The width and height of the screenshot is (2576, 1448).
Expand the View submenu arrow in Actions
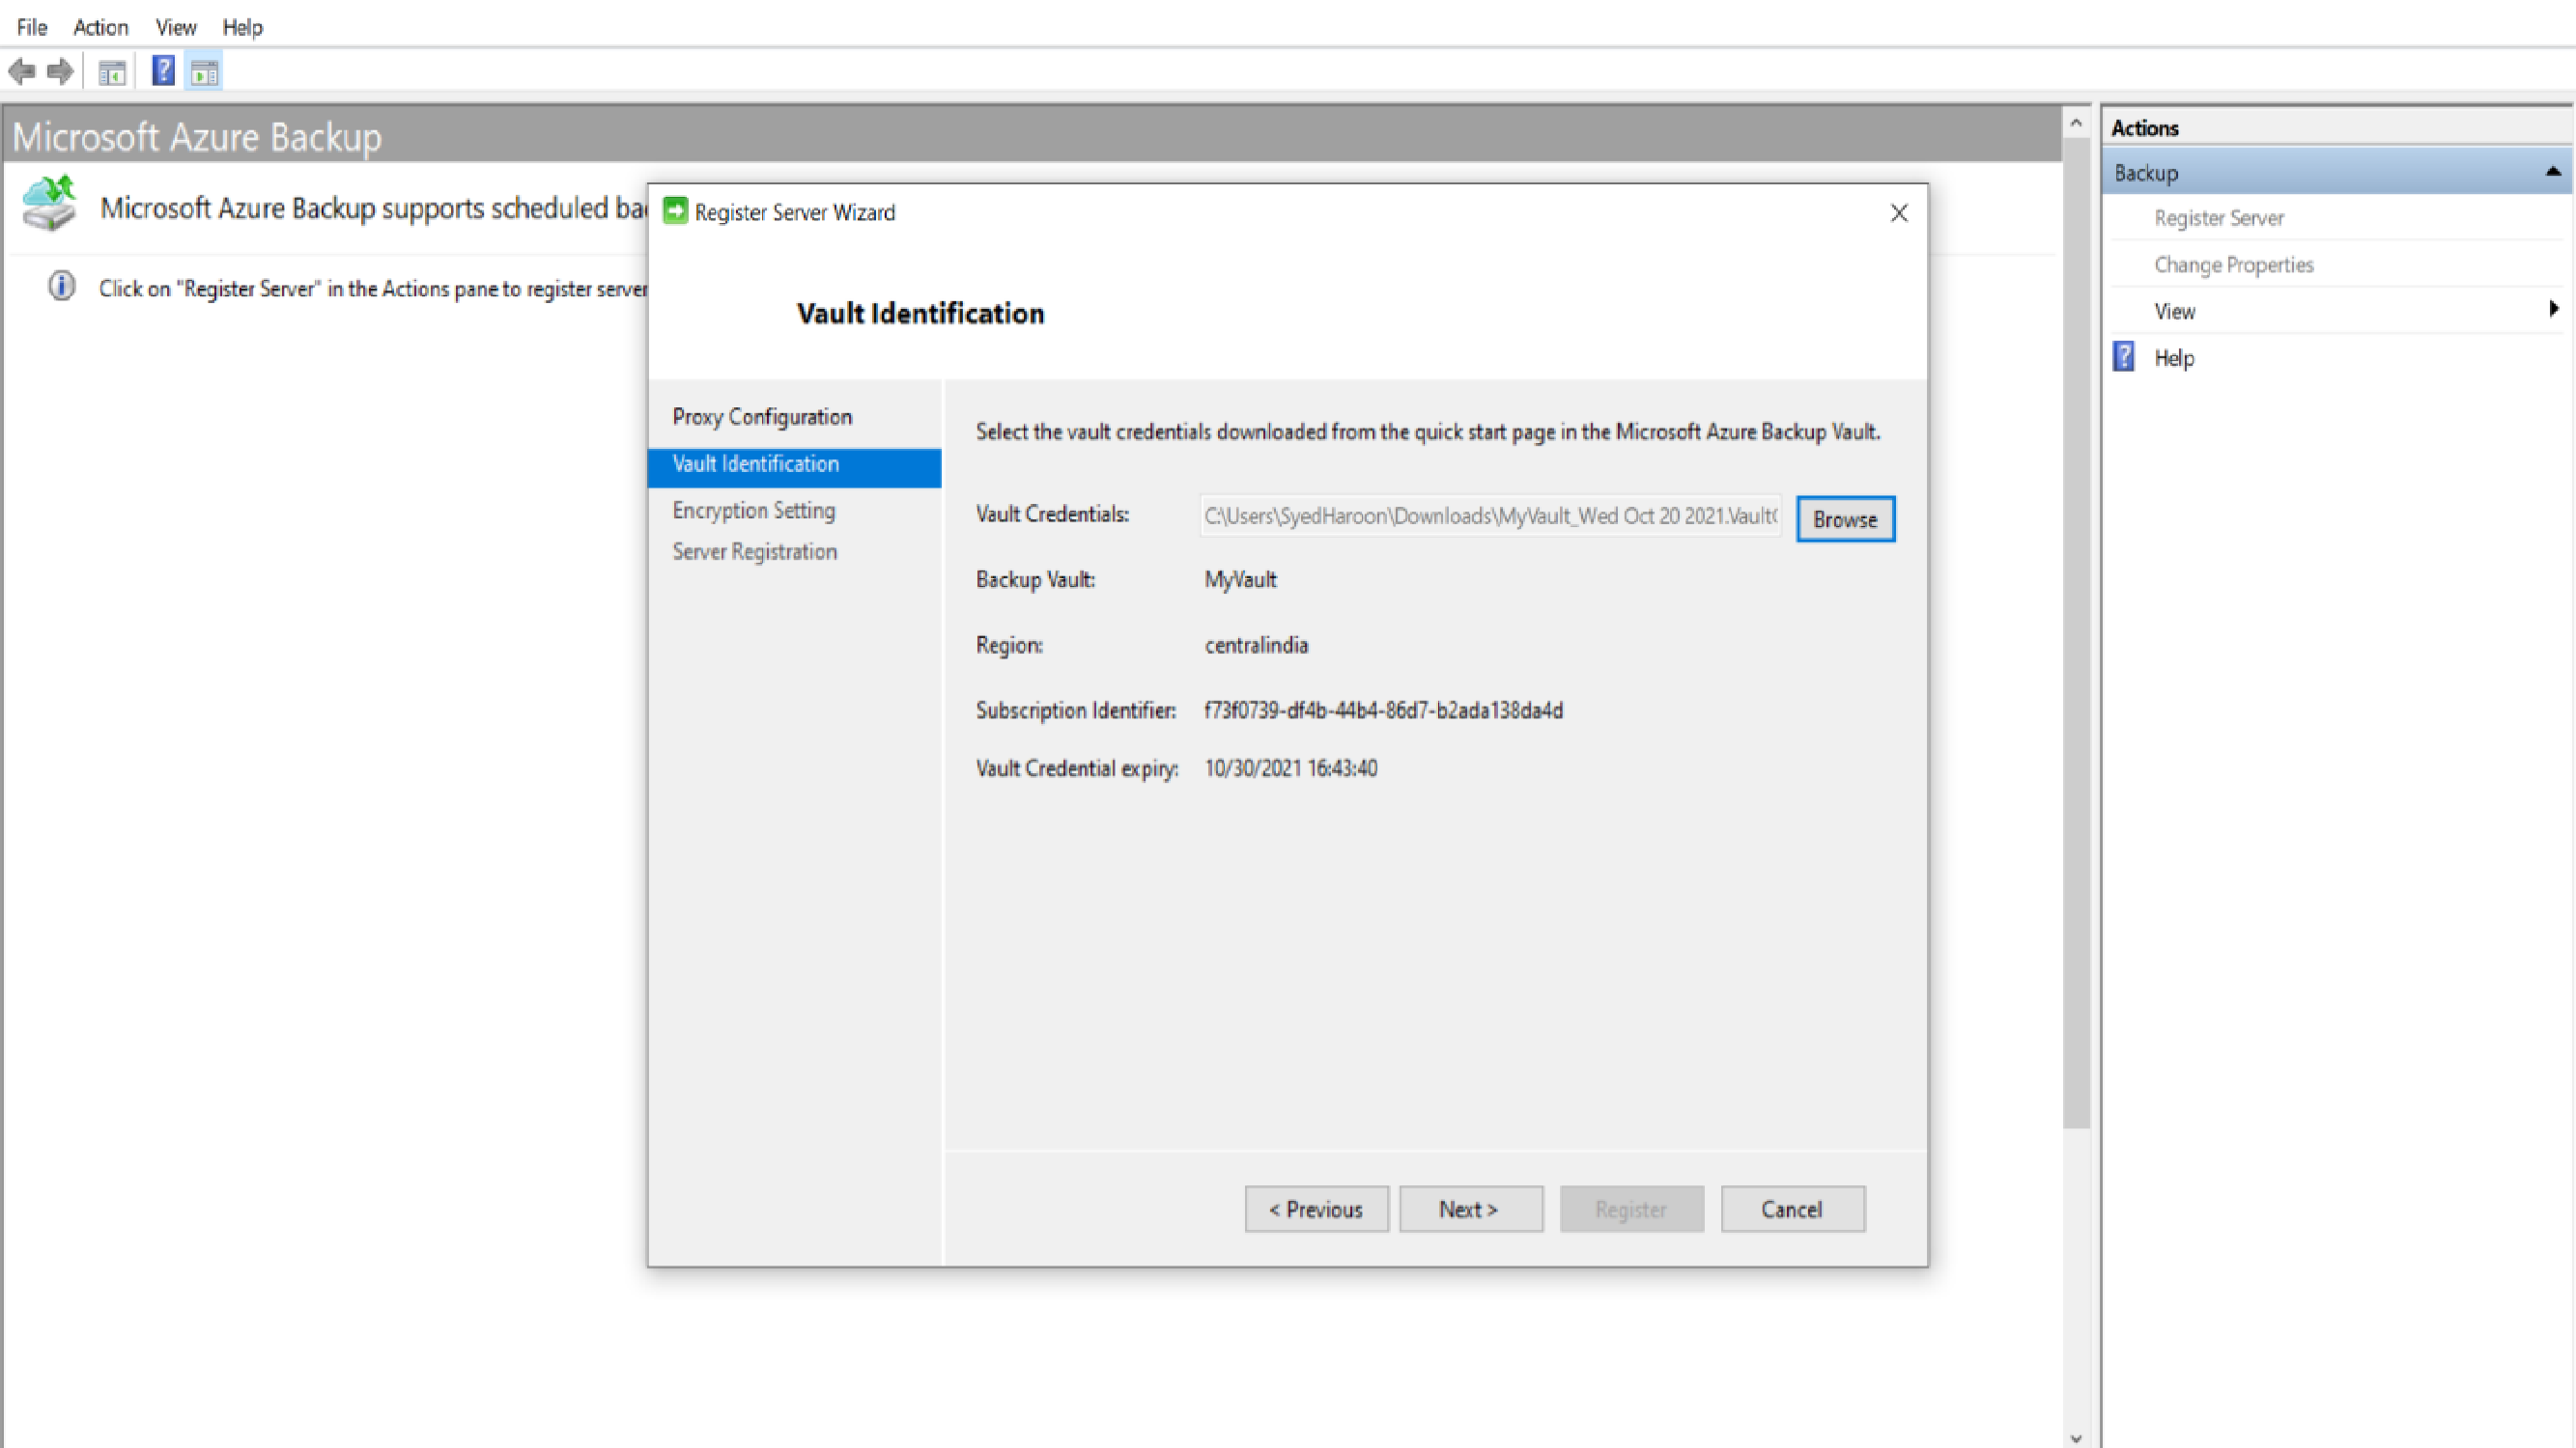tap(2553, 310)
